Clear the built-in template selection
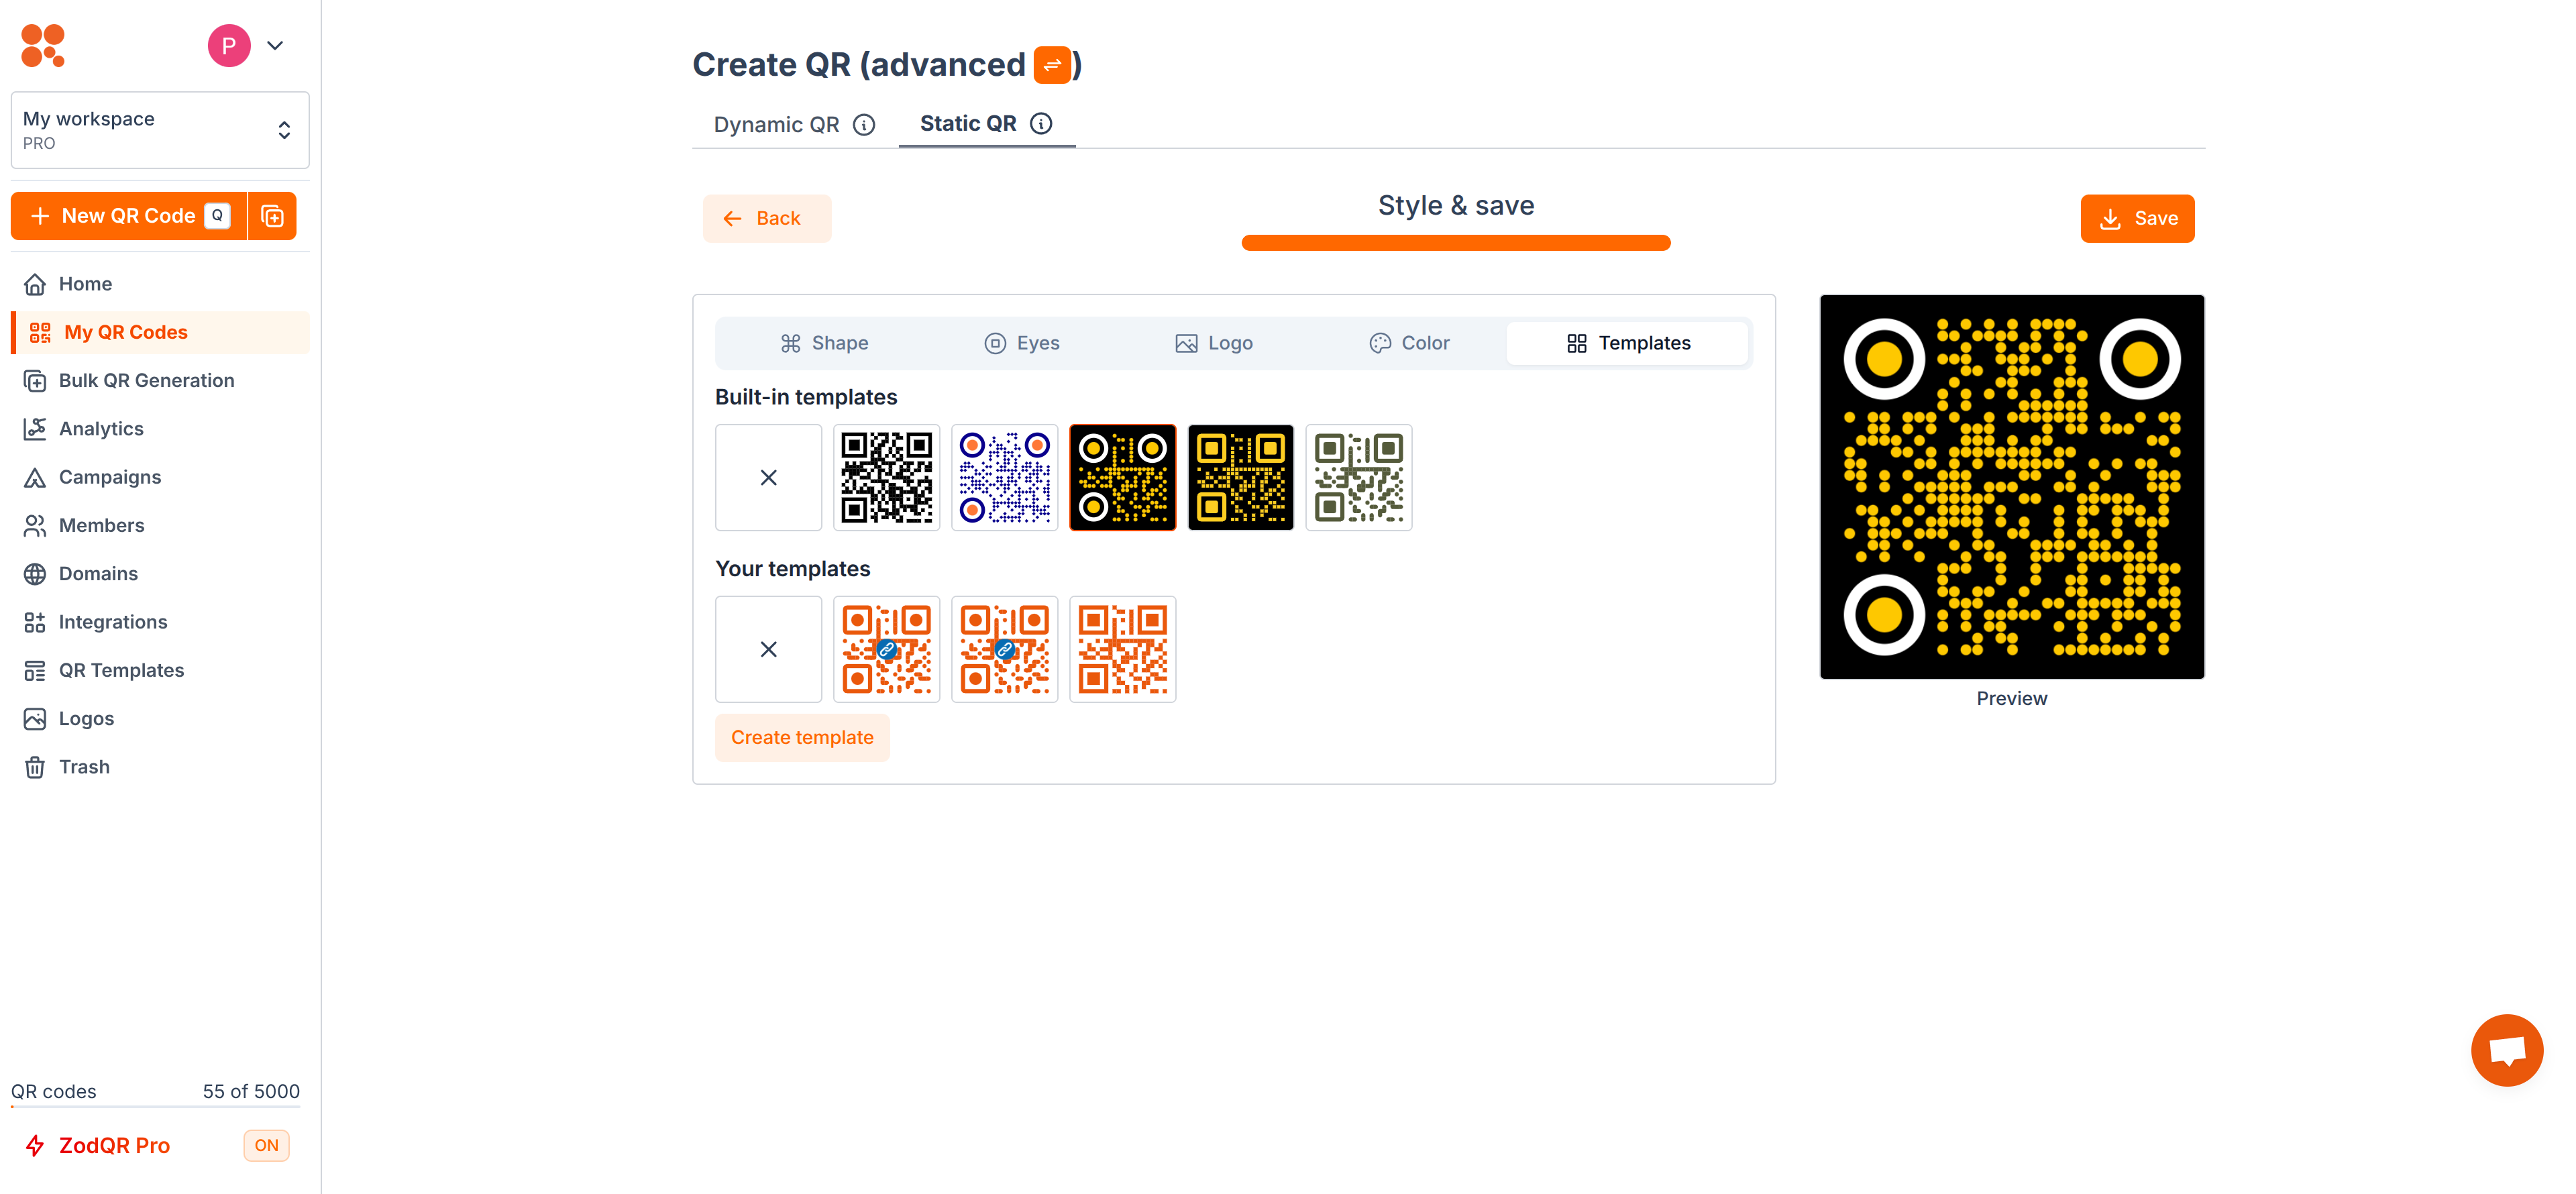 point(768,478)
